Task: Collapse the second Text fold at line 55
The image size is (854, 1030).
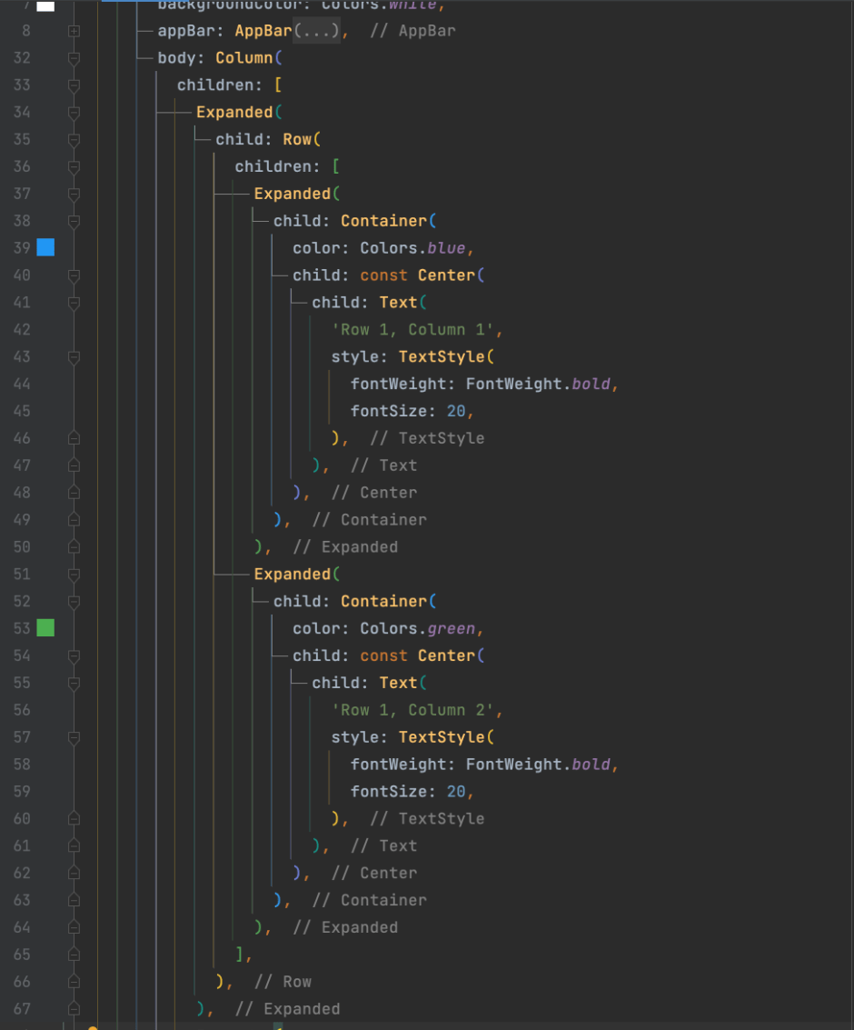Action: 74,683
